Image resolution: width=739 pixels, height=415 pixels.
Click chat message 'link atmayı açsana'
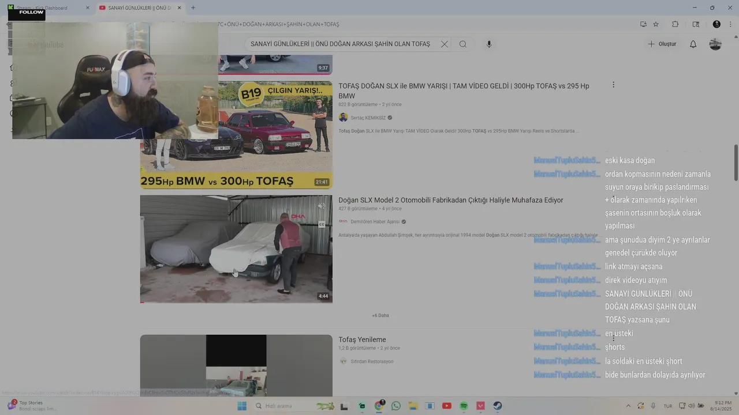[634, 266]
